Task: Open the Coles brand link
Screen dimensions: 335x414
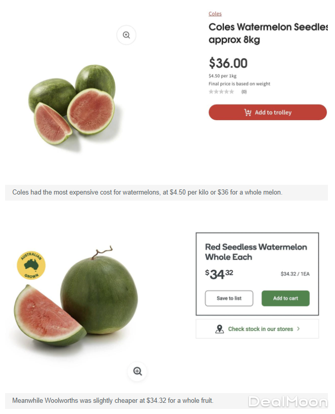Action: (x=215, y=14)
